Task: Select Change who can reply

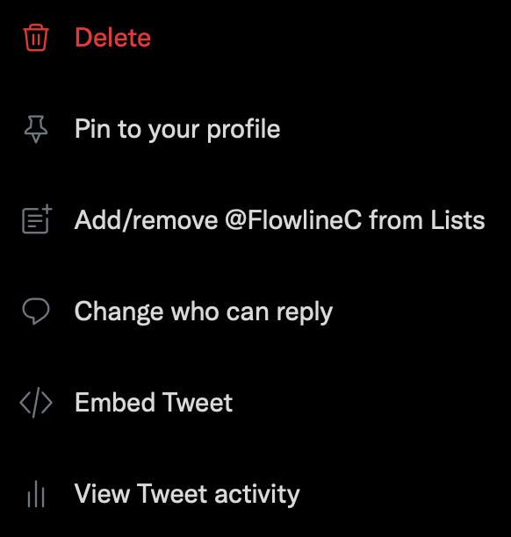Action: pos(255,311)
